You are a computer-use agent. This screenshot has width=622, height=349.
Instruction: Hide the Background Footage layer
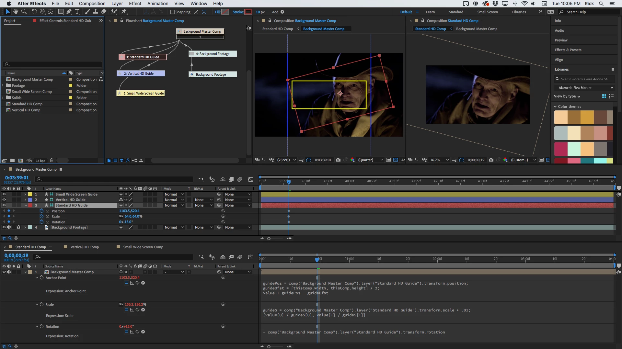click(4, 227)
